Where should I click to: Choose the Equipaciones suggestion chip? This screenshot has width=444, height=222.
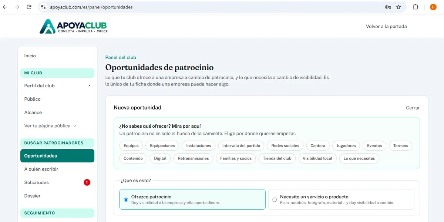(162, 146)
